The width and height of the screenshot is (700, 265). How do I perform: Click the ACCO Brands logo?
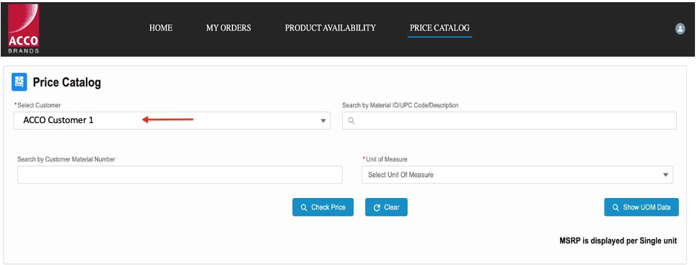[23, 29]
